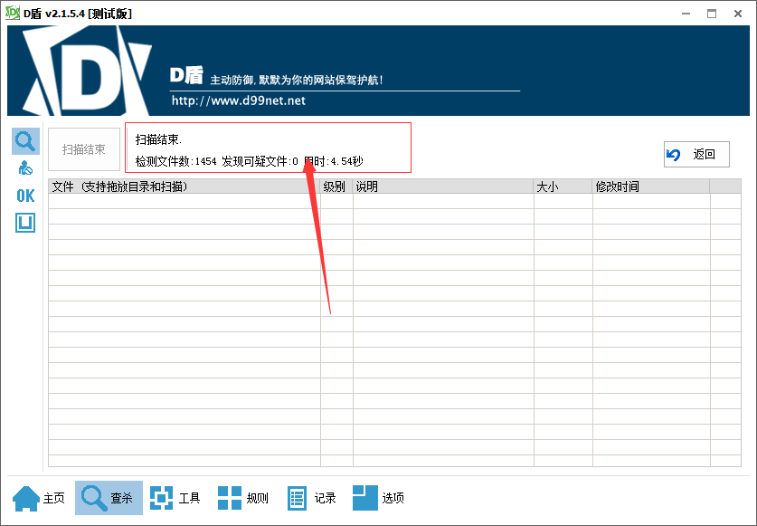Click the 记录 records icon
Image resolution: width=757 pixels, height=526 pixels.
click(x=297, y=497)
